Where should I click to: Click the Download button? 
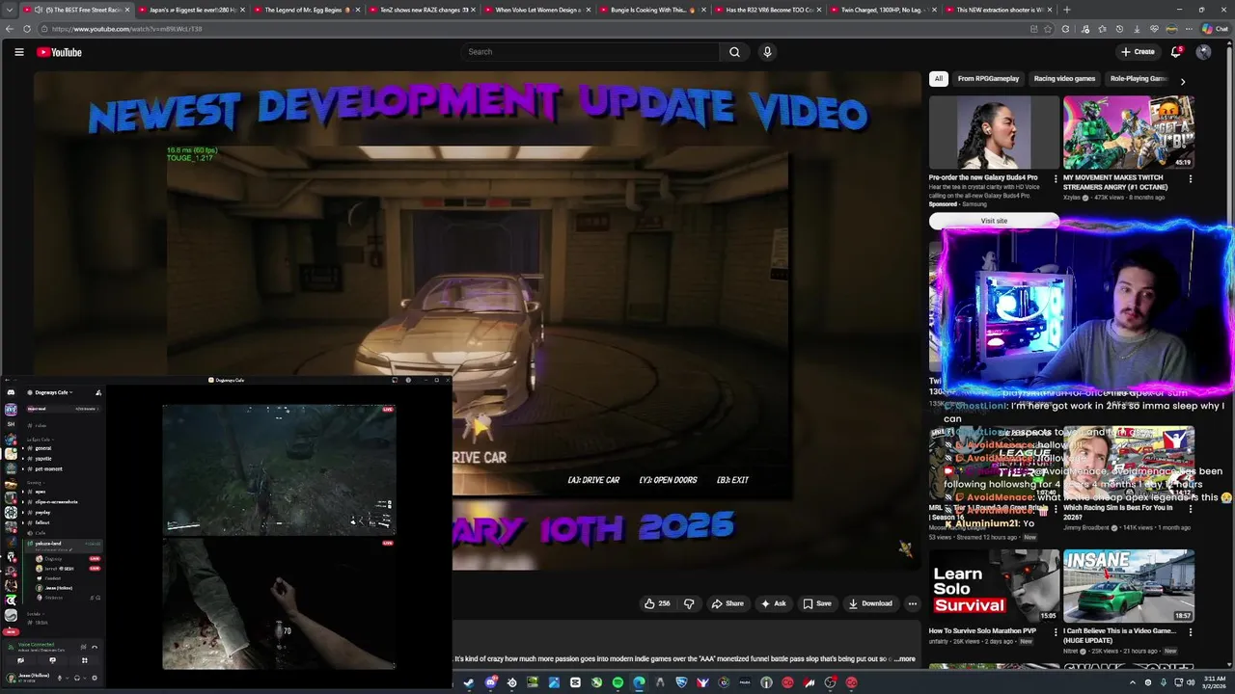[870, 603]
